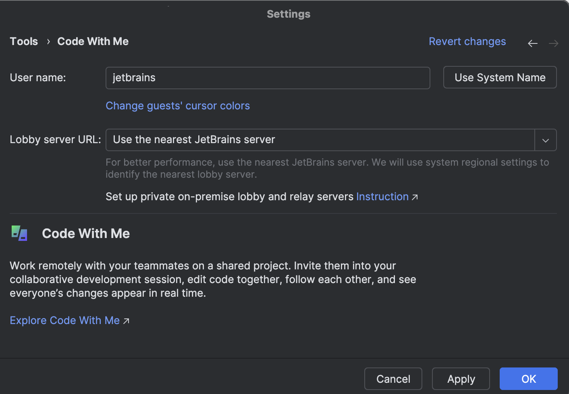
Task: Click inside the User name field
Action: coord(268,78)
